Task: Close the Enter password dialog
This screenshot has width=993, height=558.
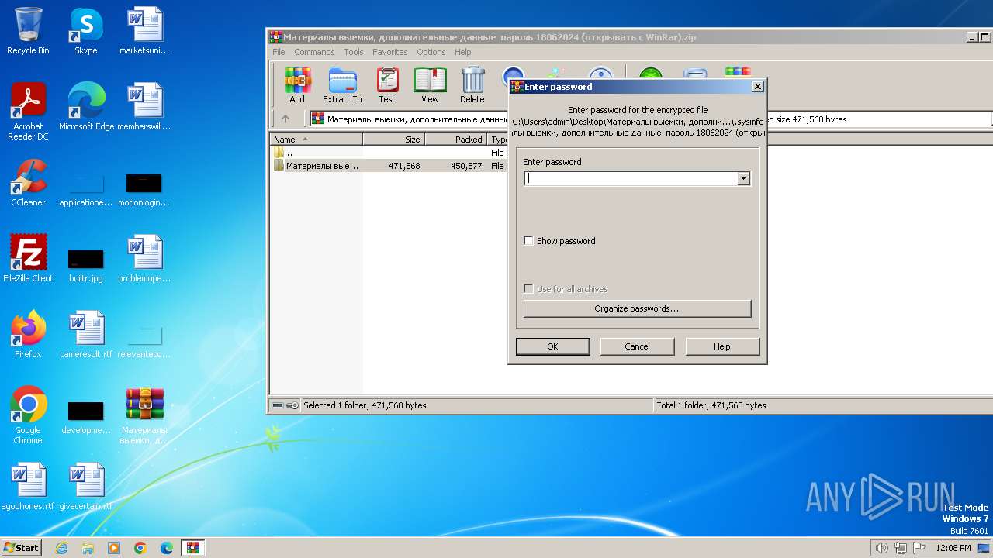Action: click(x=758, y=87)
